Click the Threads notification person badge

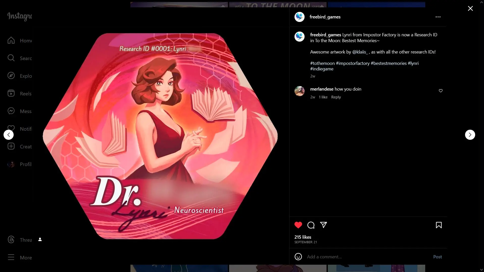coord(40,239)
